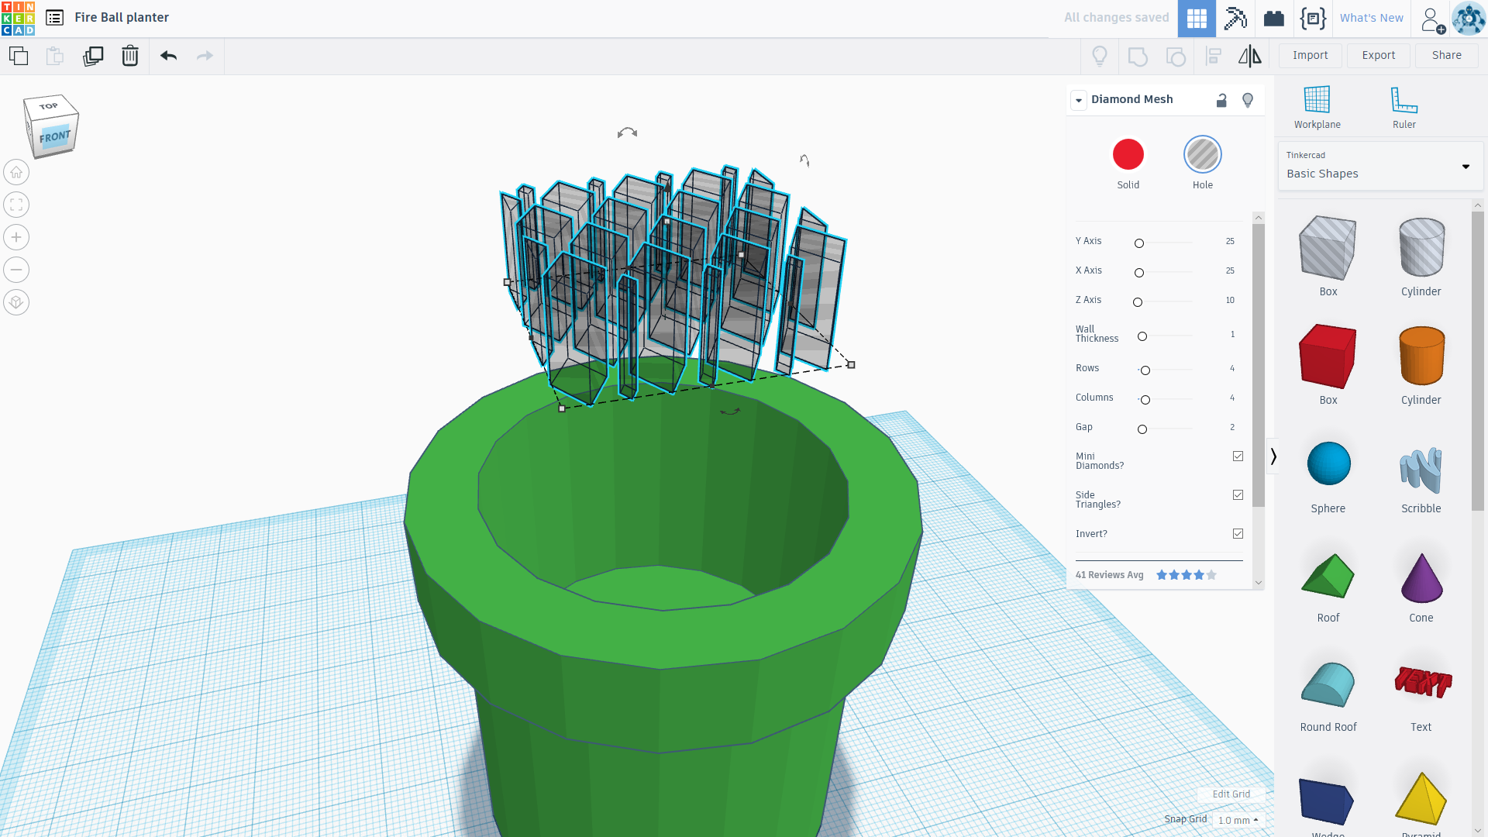
Task: Duplicate and repeat the selection
Action: tap(93, 56)
